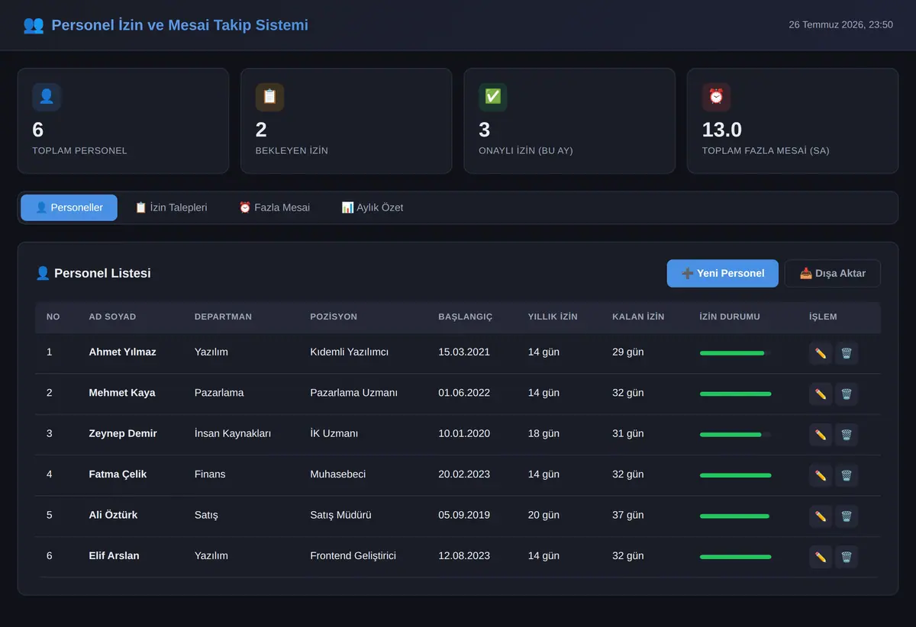Click the Personel İzin ve Mesai title
The image size is (916, 627).
coord(180,25)
